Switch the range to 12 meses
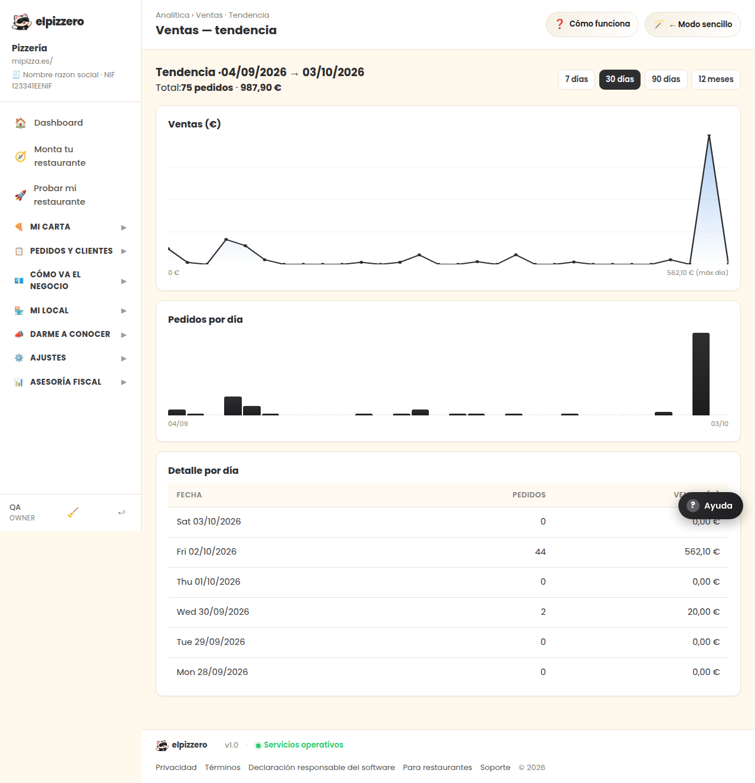The image size is (755, 783). (715, 80)
